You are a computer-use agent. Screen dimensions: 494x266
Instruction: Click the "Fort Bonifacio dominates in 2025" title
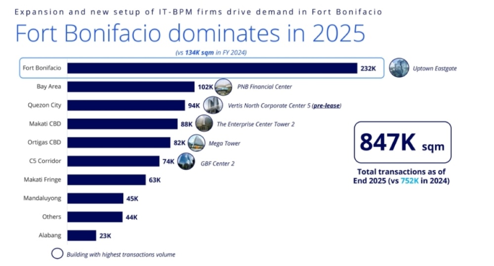point(190,34)
